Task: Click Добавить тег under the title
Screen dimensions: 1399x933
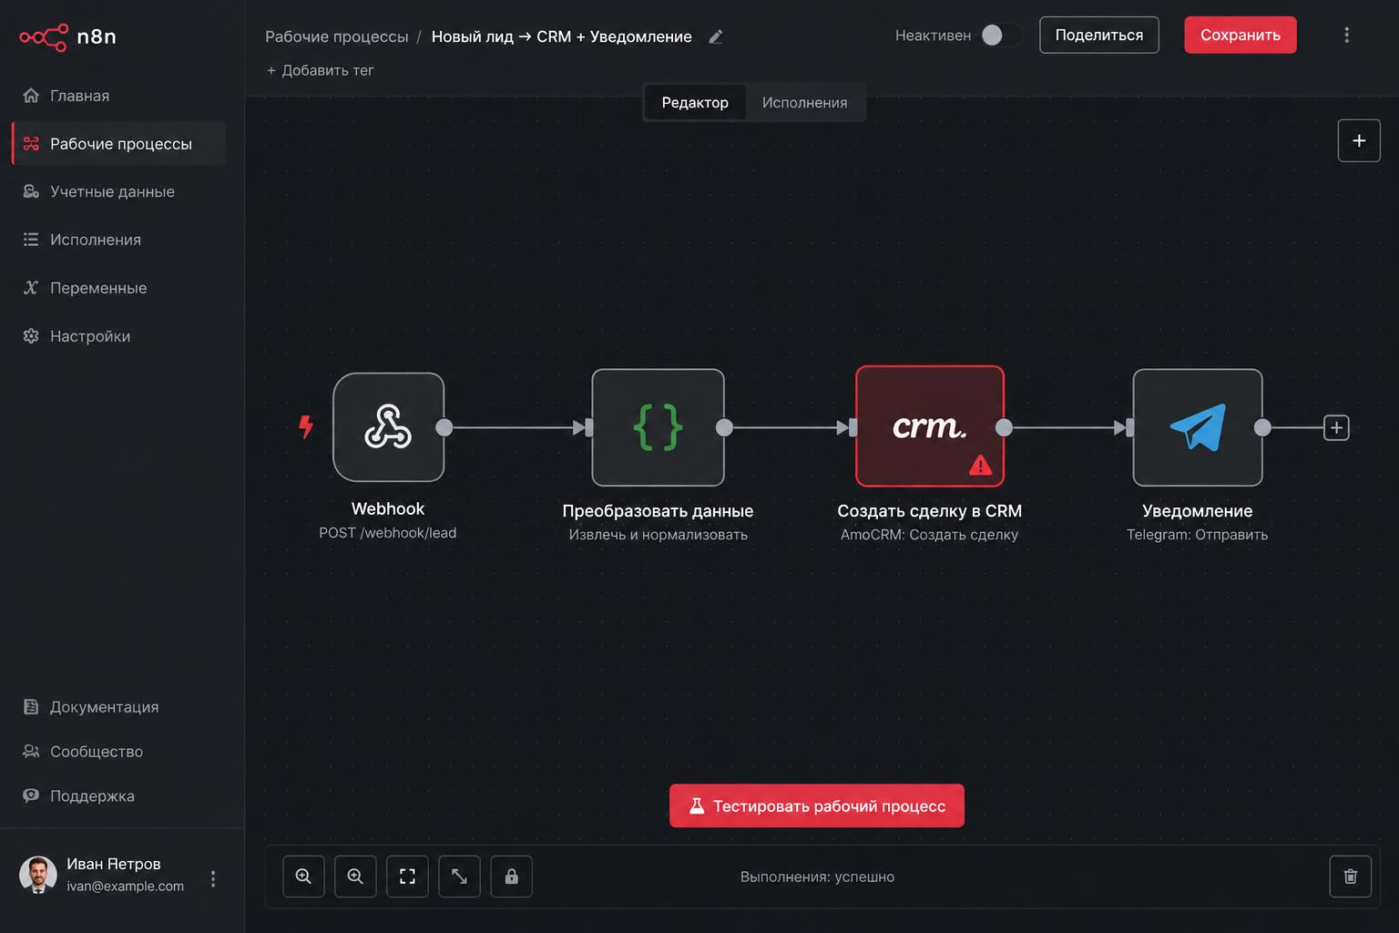Action: coord(320,70)
